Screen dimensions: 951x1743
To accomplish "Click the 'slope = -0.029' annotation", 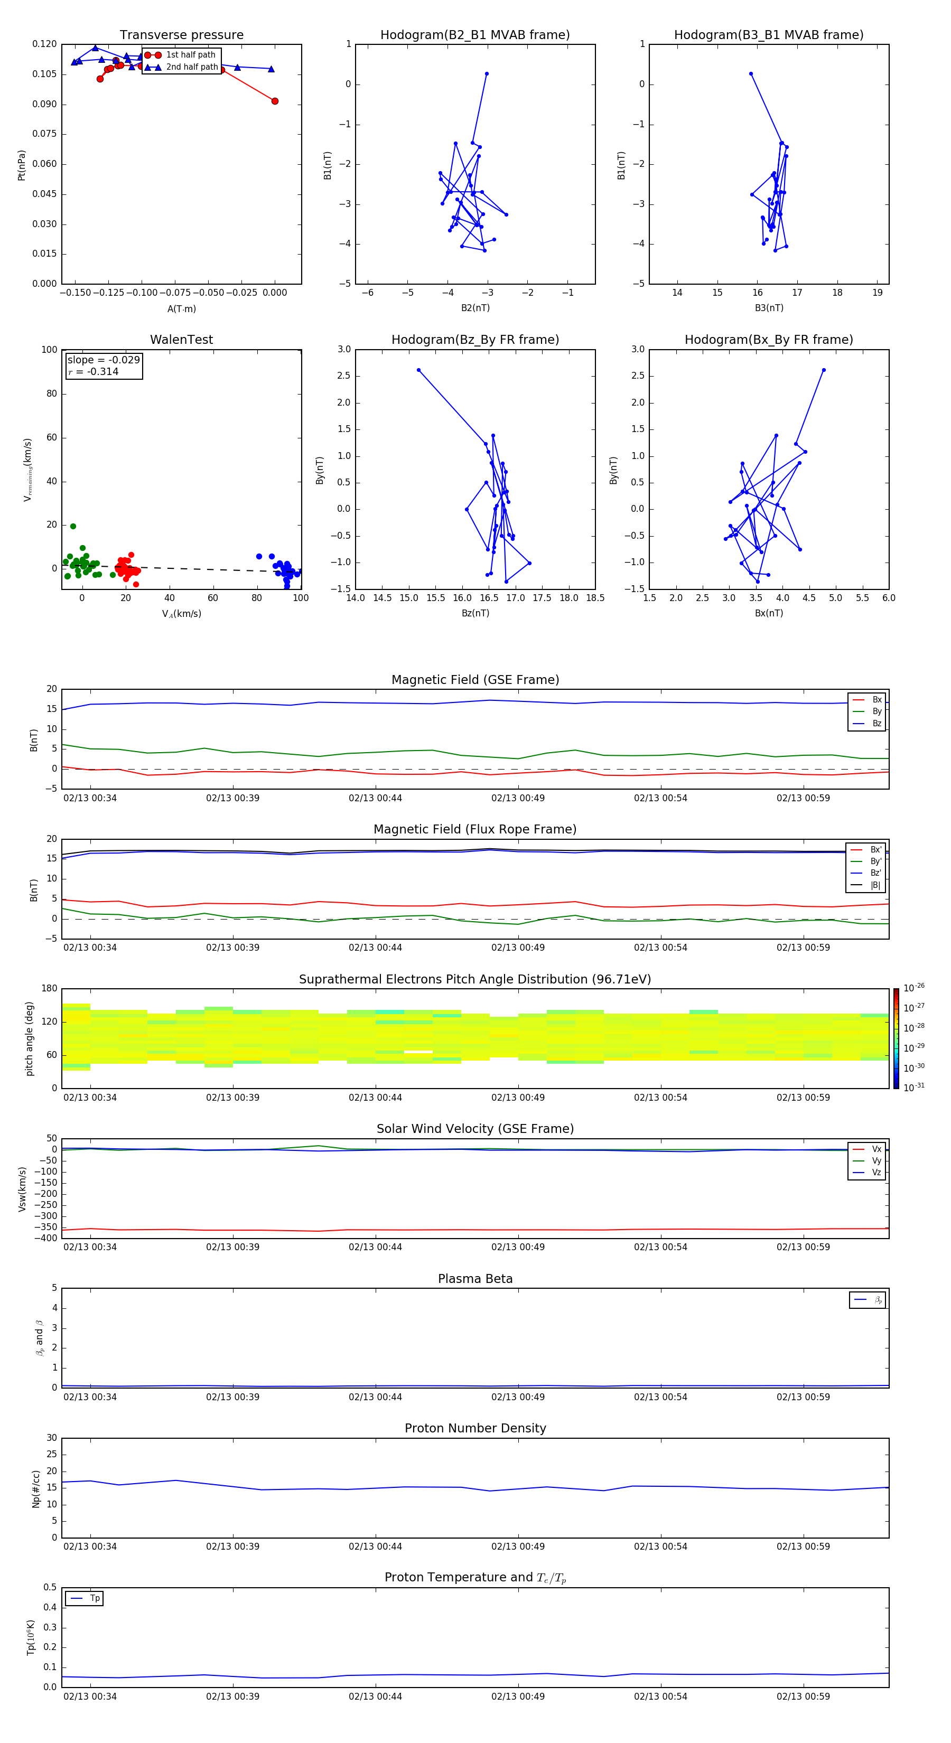I will coord(104,360).
